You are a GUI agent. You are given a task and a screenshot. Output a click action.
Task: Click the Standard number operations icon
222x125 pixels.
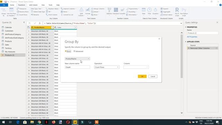[x=116, y=11]
